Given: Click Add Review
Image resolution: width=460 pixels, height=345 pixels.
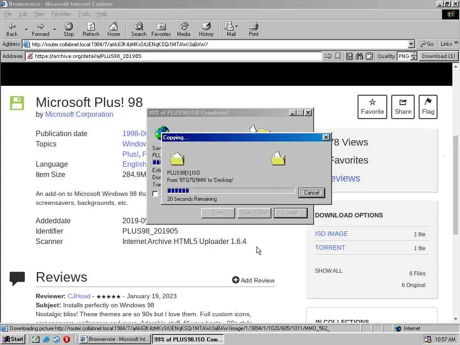Looking at the screenshot, I should 253,280.
